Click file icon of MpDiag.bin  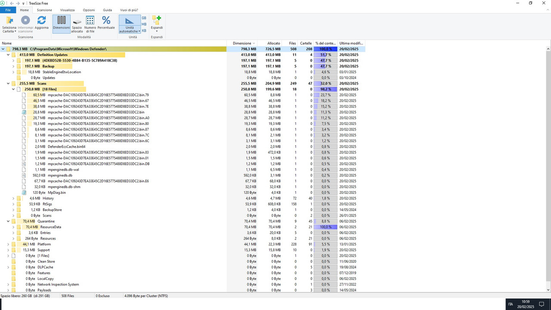tap(24, 192)
